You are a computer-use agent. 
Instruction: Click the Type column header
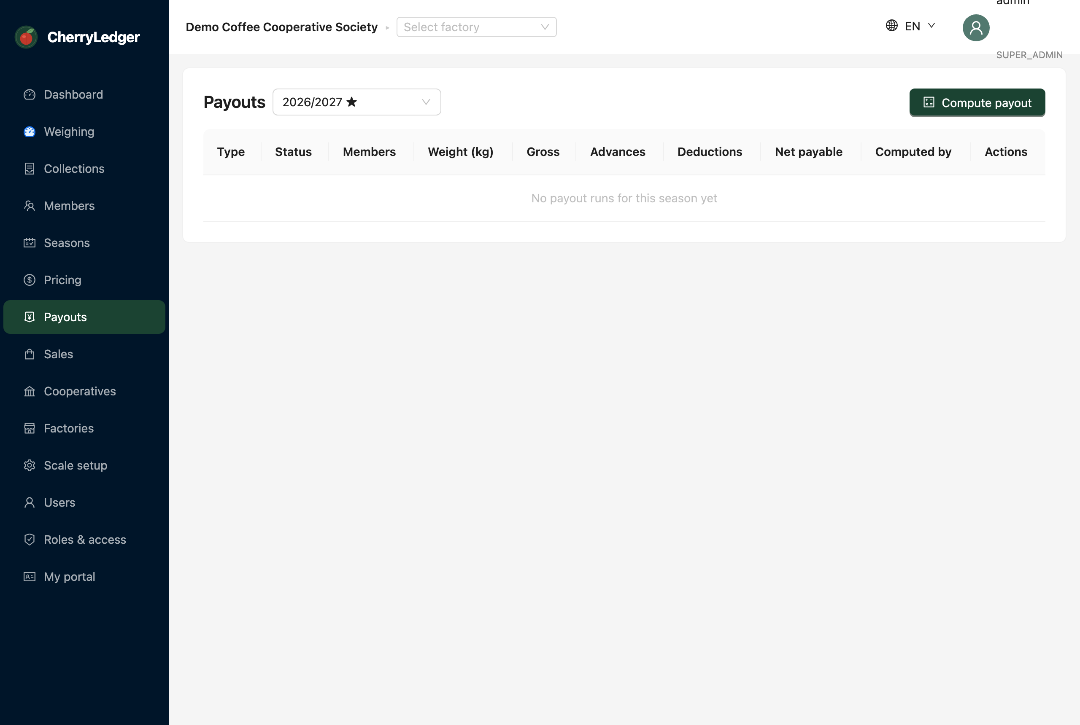coord(231,152)
